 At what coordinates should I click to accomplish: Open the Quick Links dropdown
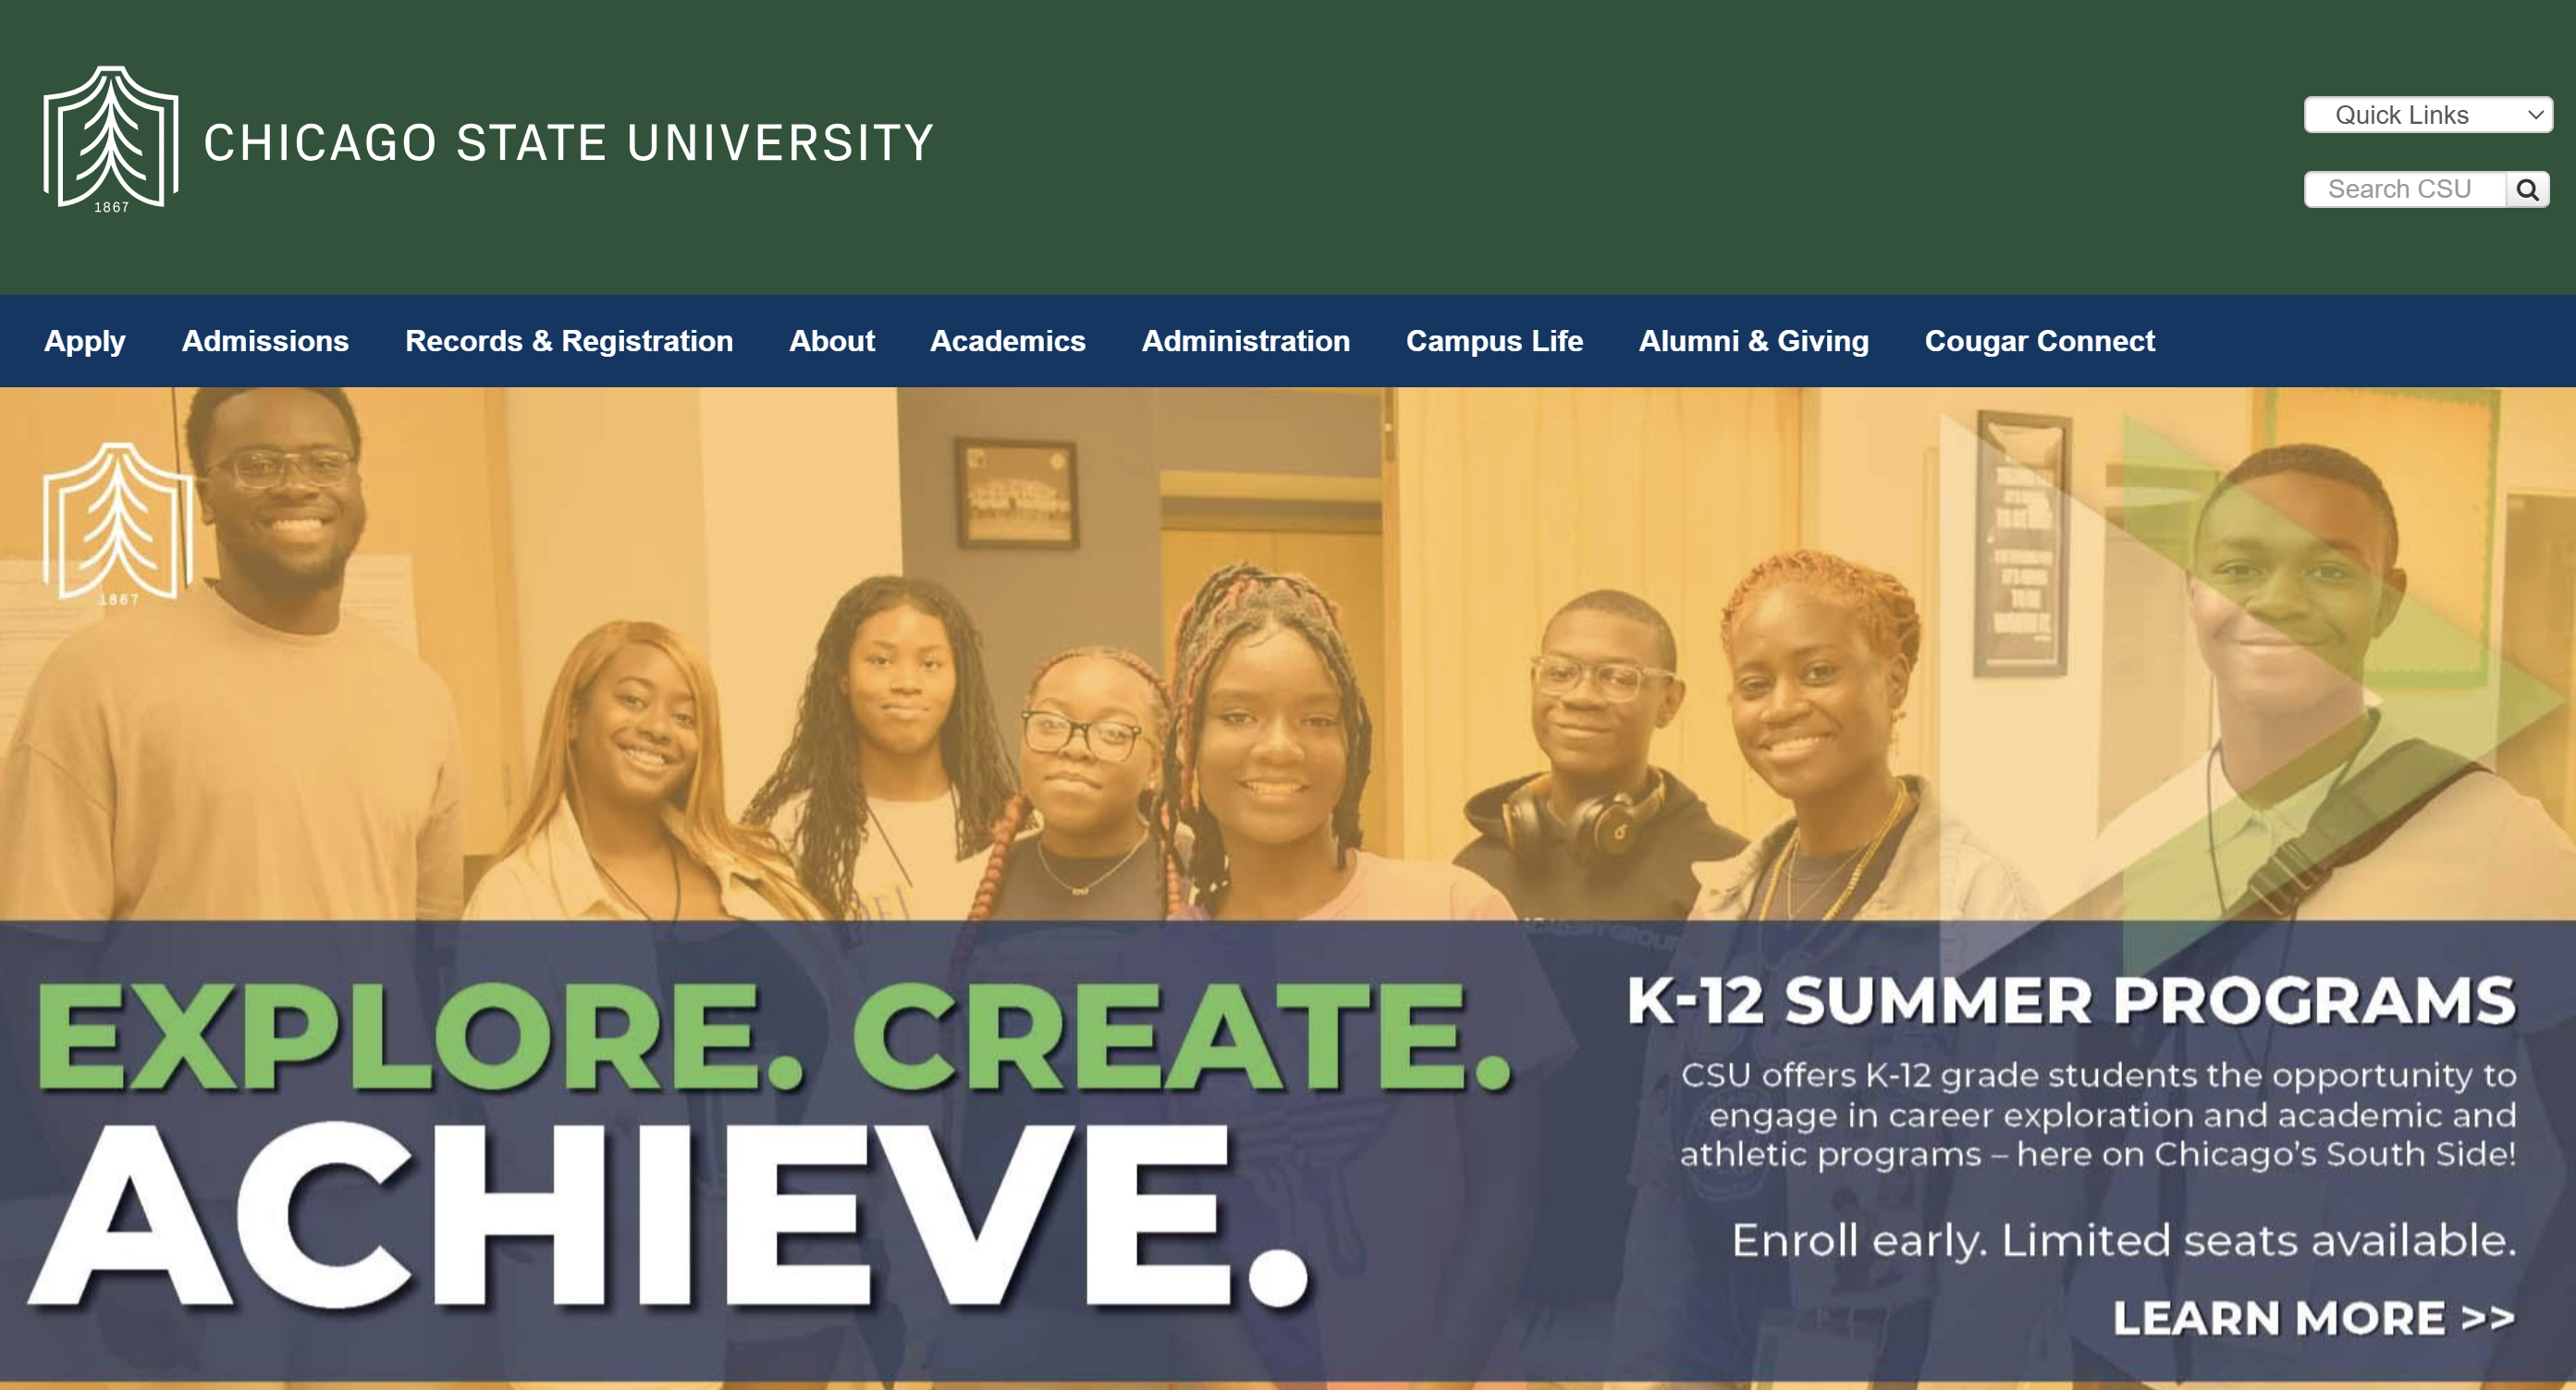2428,115
